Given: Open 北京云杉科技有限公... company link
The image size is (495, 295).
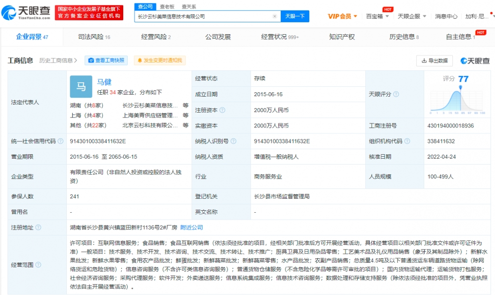Looking at the screenshot, I should 150,125.
